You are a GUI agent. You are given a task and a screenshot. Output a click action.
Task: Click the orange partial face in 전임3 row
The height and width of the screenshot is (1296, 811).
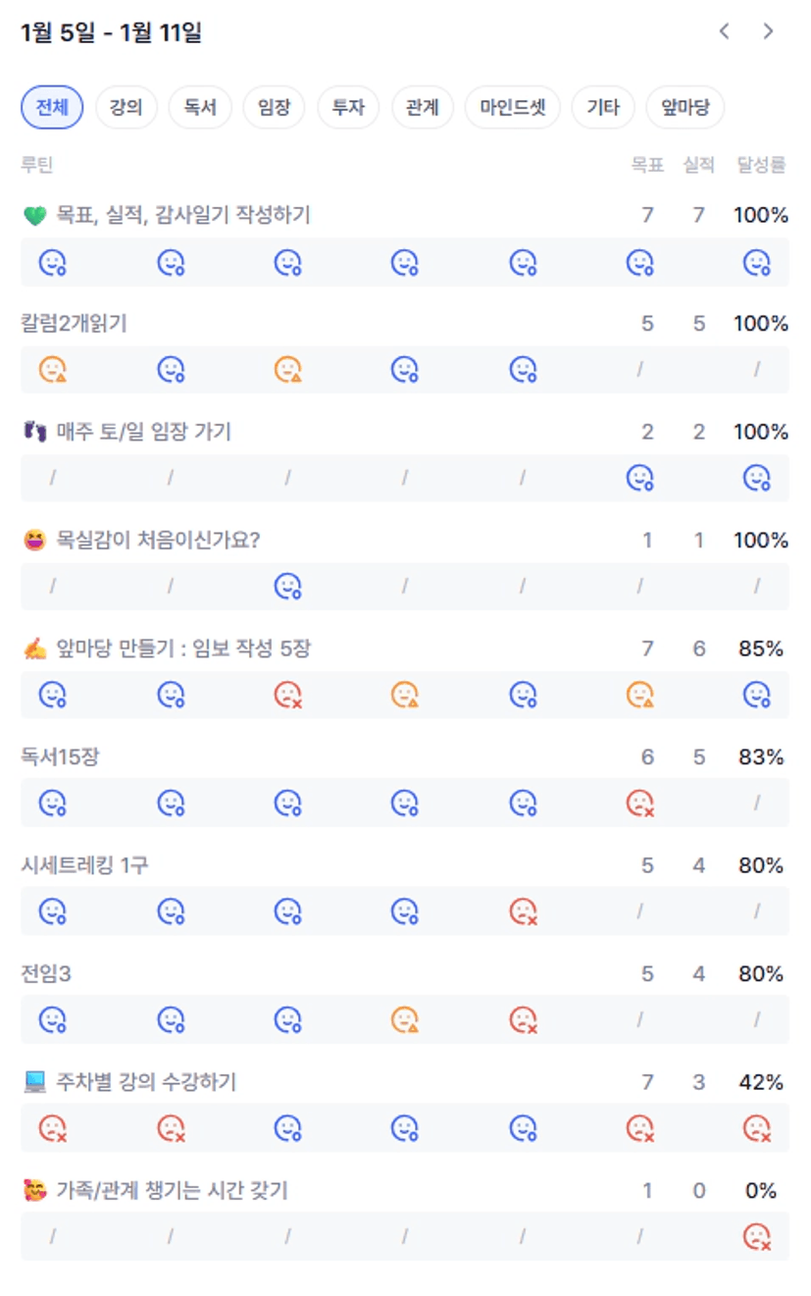[x=405, y=1020]
